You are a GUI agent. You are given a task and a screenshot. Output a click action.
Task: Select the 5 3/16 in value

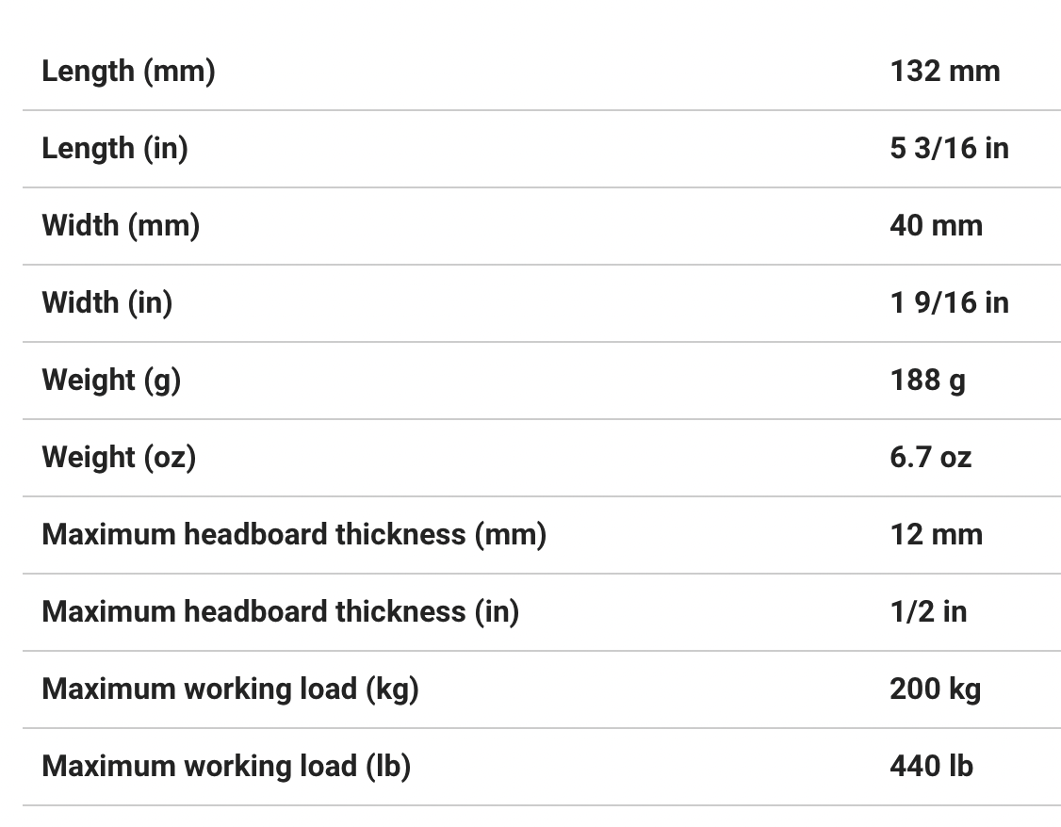click(949, 149)
